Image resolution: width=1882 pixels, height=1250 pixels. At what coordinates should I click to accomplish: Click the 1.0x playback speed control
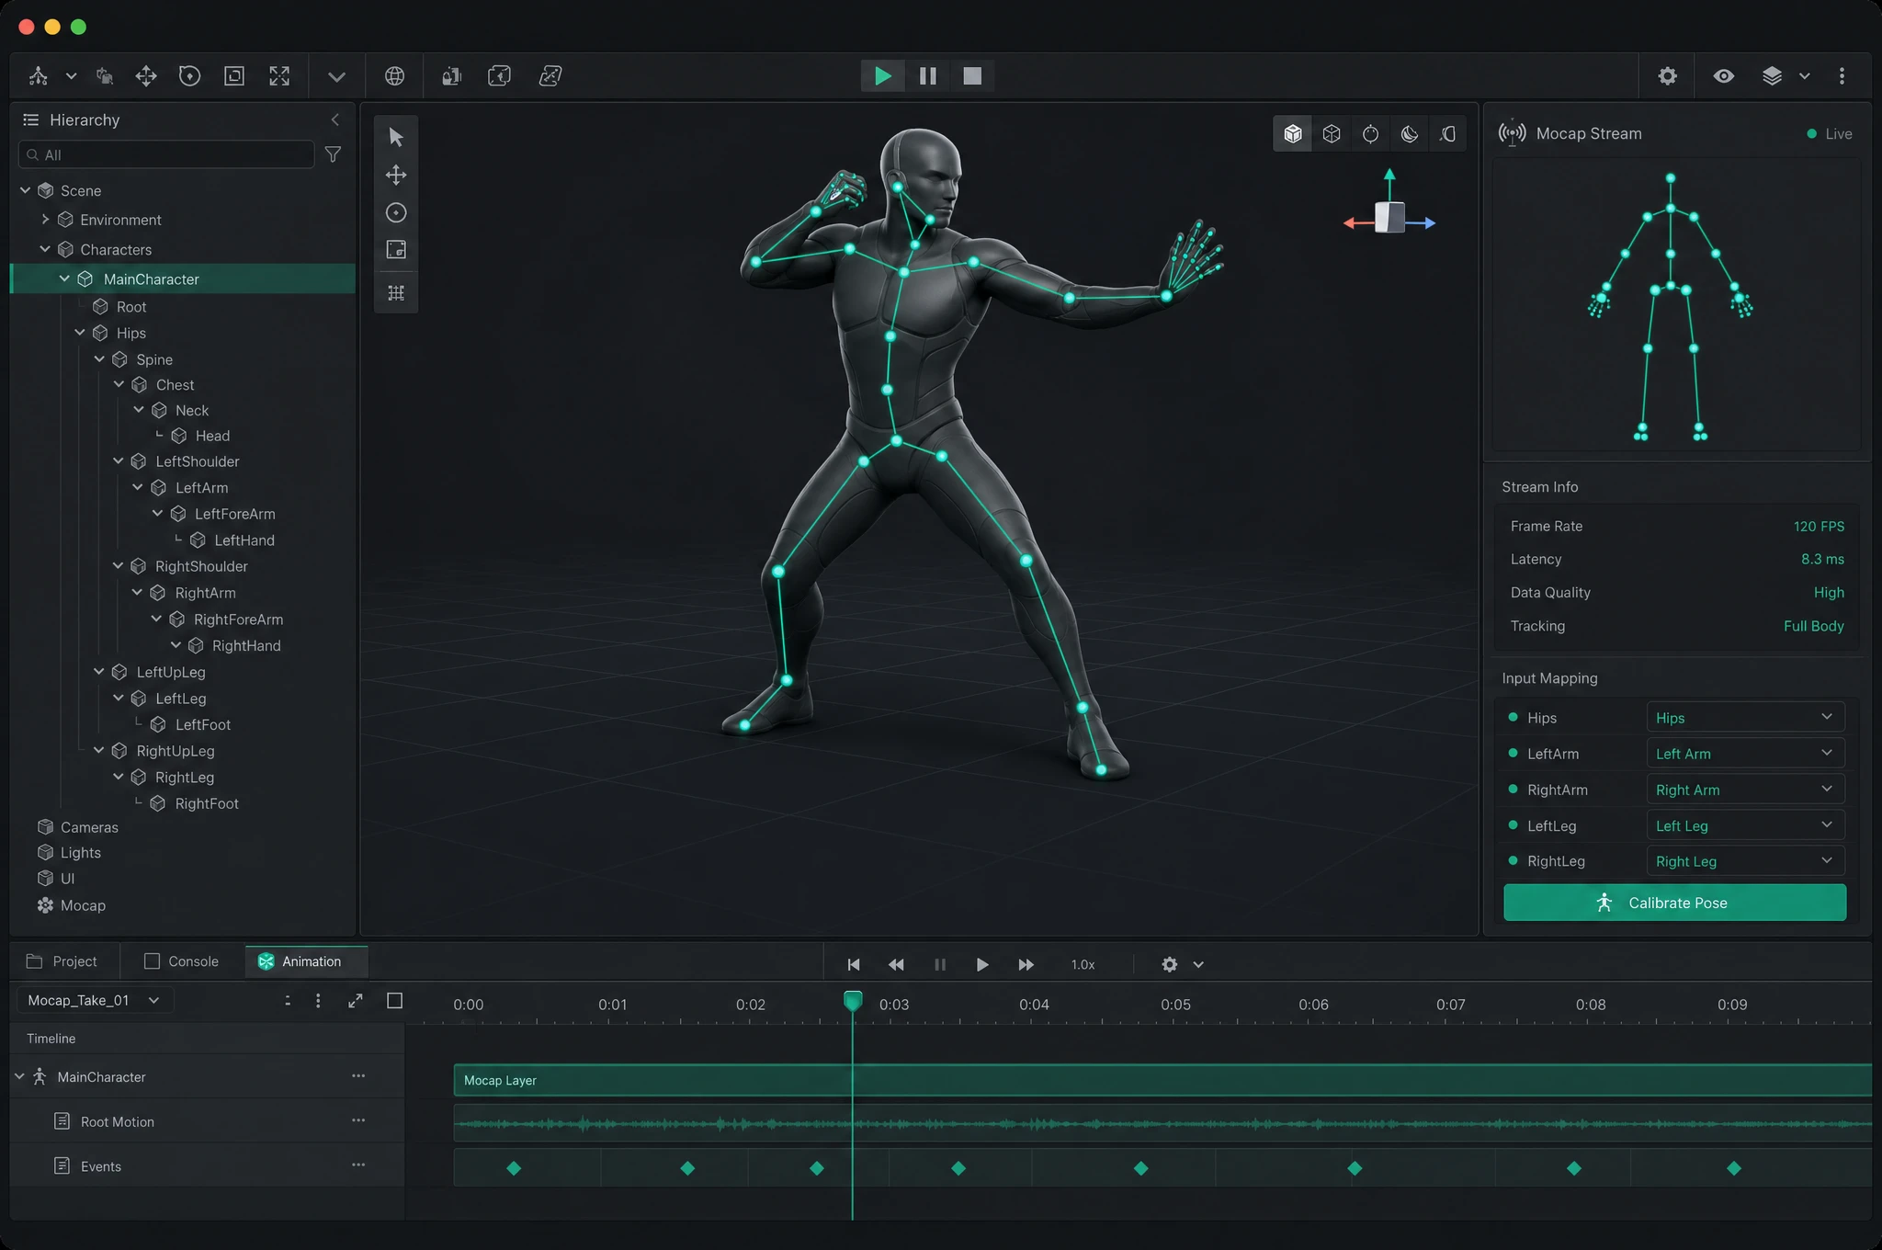(x=1083, y=964)
